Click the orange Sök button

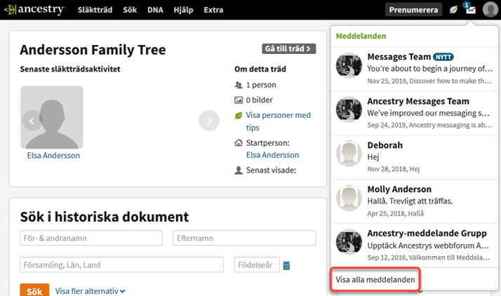34,290
